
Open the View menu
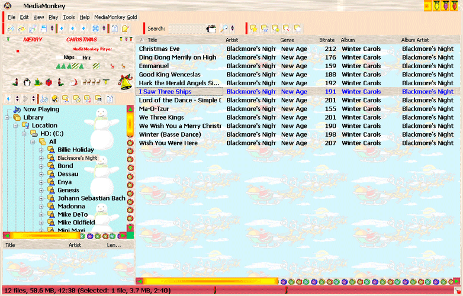[38, 17]
